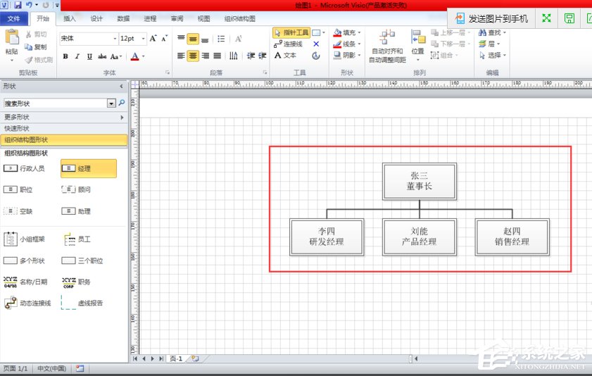
Task: Click the connection point X icon
Action: tap(316, 44)
